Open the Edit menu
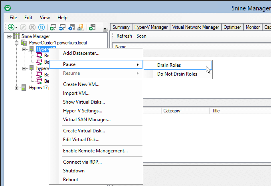 tap(28, 18)
